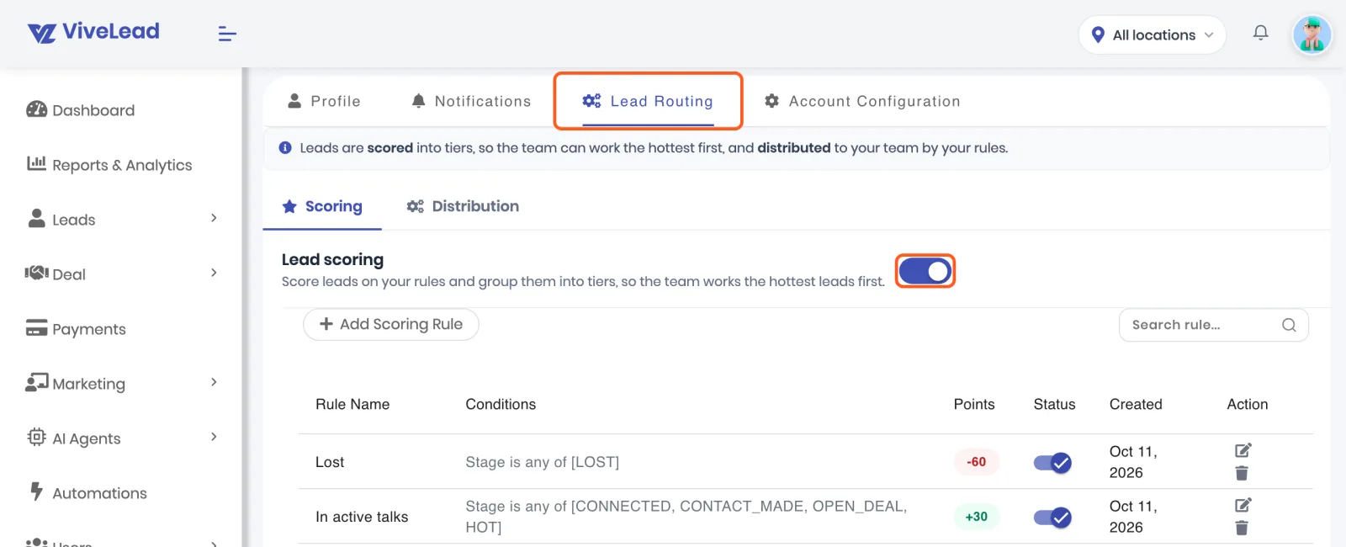Collapse the sidebar with the menu icon
1346x547 pixels.
(x=227, y=34)
